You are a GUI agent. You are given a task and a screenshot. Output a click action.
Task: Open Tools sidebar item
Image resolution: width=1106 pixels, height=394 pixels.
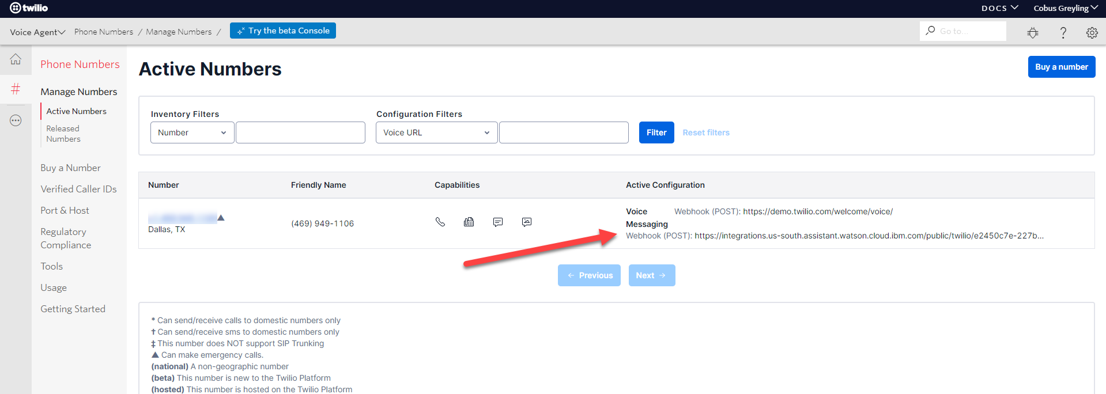(52, 266)
